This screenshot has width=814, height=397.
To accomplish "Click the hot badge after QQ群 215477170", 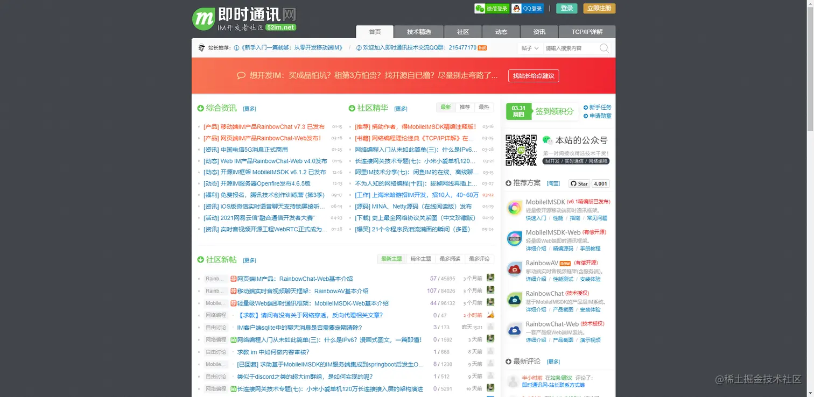I will click(x=482, y=48).
